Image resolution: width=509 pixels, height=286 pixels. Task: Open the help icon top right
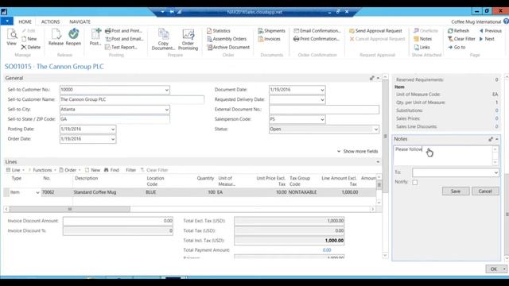coord(506,21)
